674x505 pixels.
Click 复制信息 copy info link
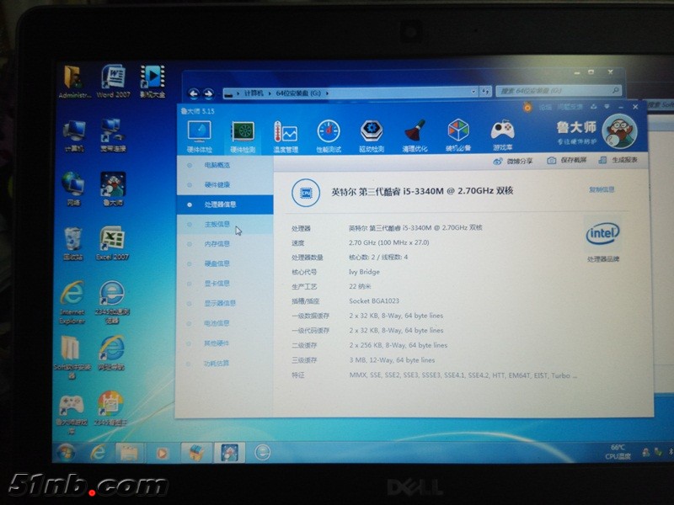click(602, 190)
